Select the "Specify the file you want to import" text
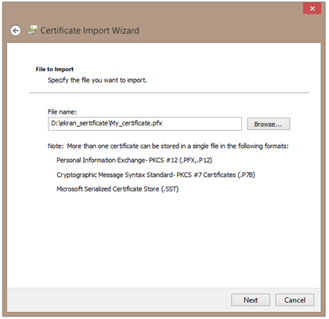This screenshot has height=319, width=329. click(97, 80)
